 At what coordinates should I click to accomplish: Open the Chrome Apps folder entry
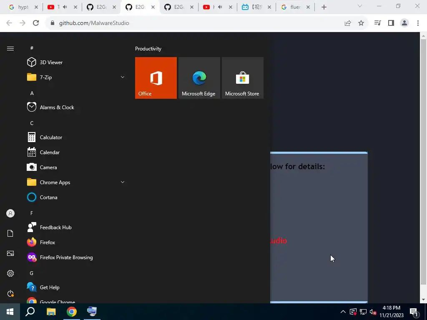(76, 182)
